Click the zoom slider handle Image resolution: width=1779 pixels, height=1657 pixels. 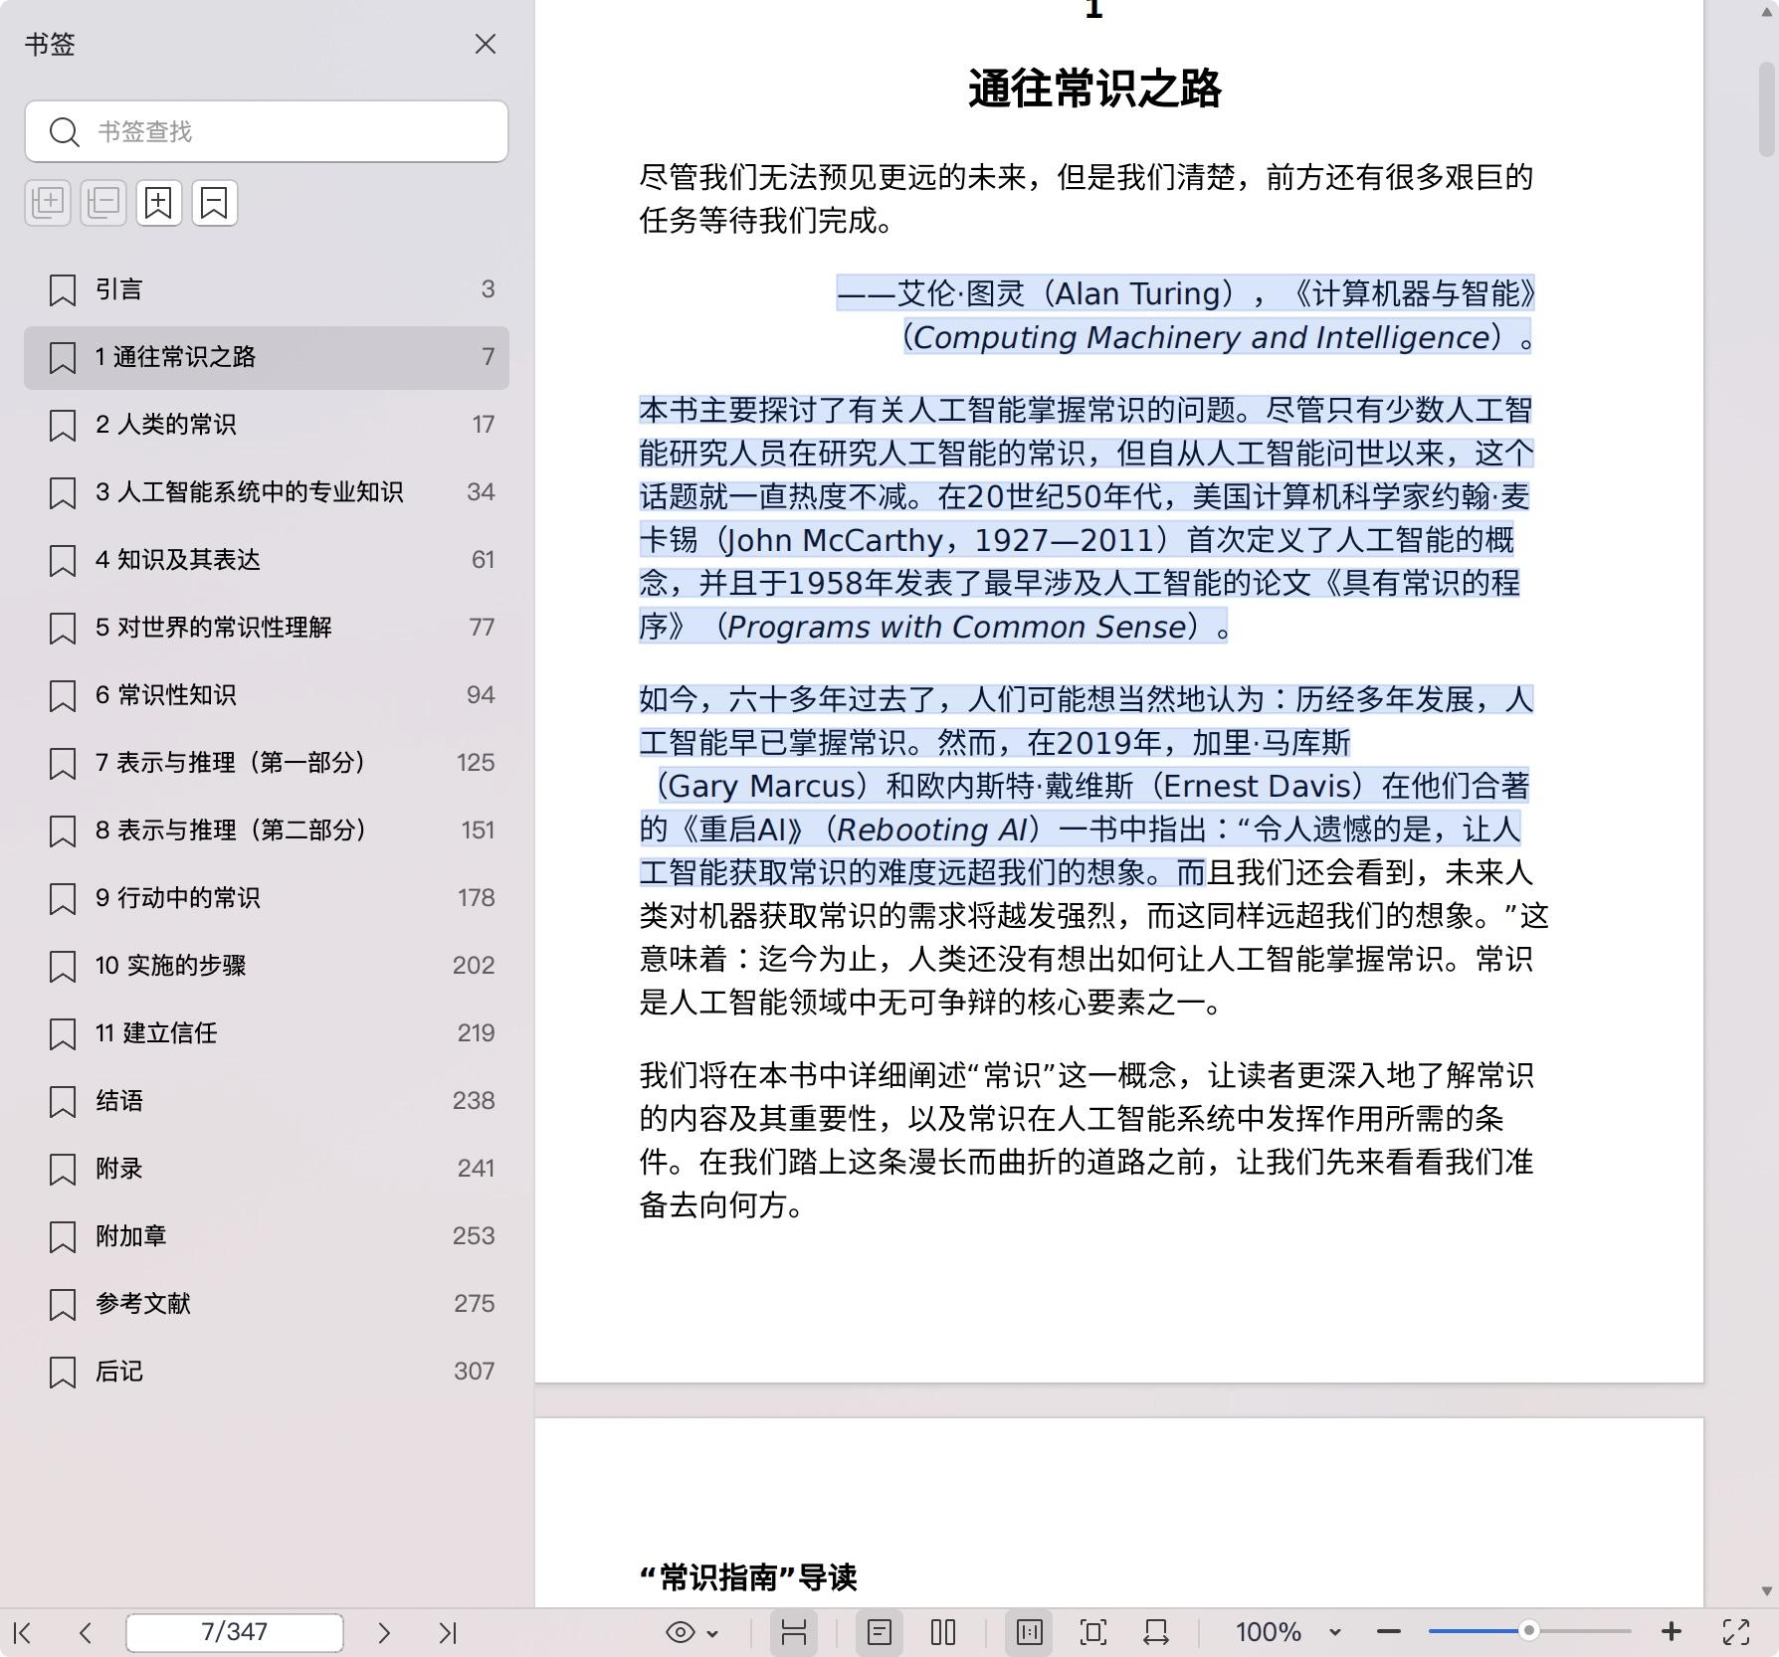click(x=1529, y=1631)
